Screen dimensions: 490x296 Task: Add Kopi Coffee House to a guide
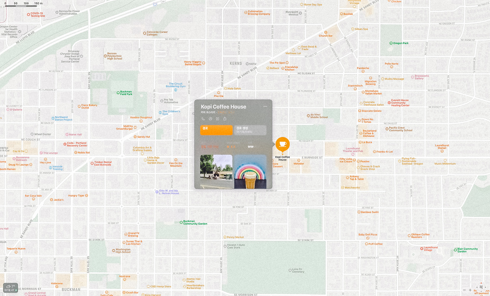point(217,119)
